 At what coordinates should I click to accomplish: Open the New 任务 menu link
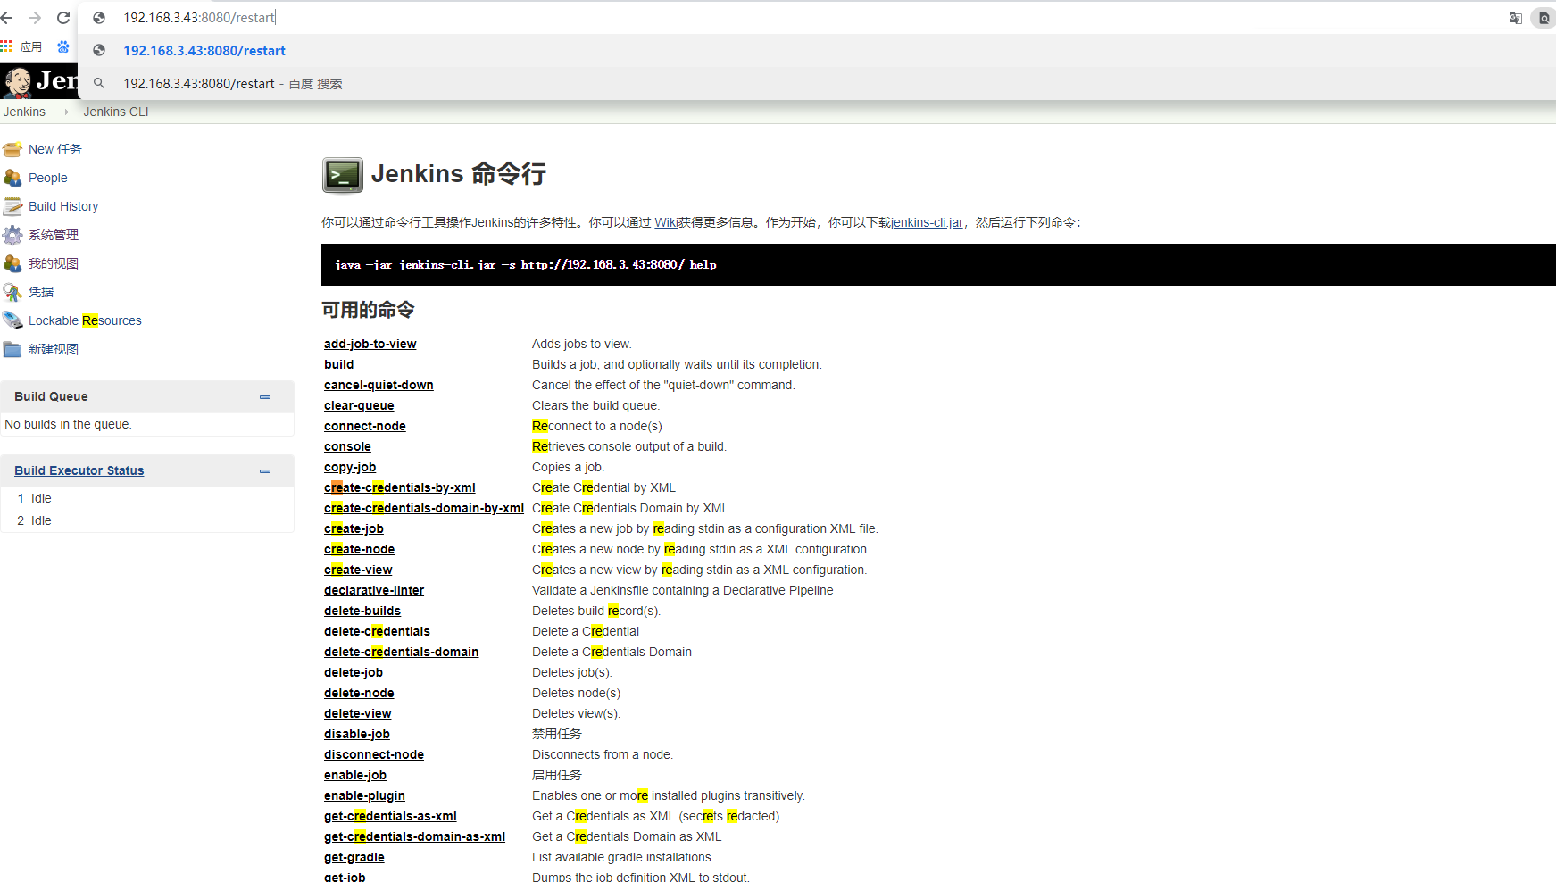coord(55,149)
